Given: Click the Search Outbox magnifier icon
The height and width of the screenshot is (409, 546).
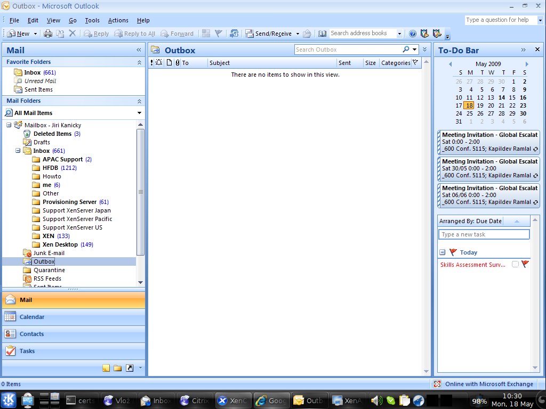Looking at the screenshot, I should [406, 50].
